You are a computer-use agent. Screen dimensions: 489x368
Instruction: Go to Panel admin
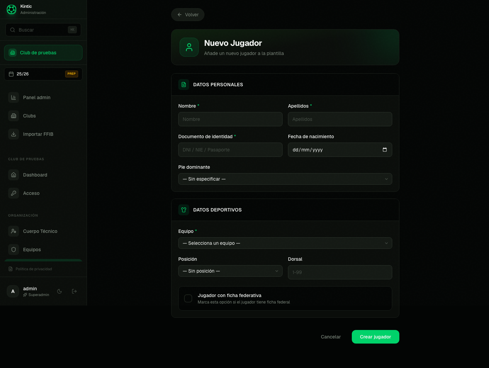coord(43,97)
